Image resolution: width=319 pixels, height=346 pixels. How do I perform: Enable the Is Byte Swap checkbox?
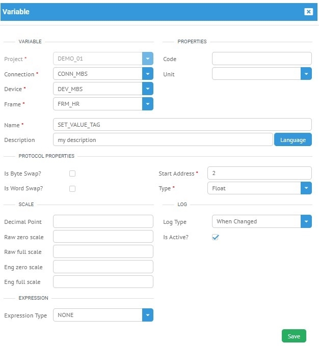(x=72, y=174)
